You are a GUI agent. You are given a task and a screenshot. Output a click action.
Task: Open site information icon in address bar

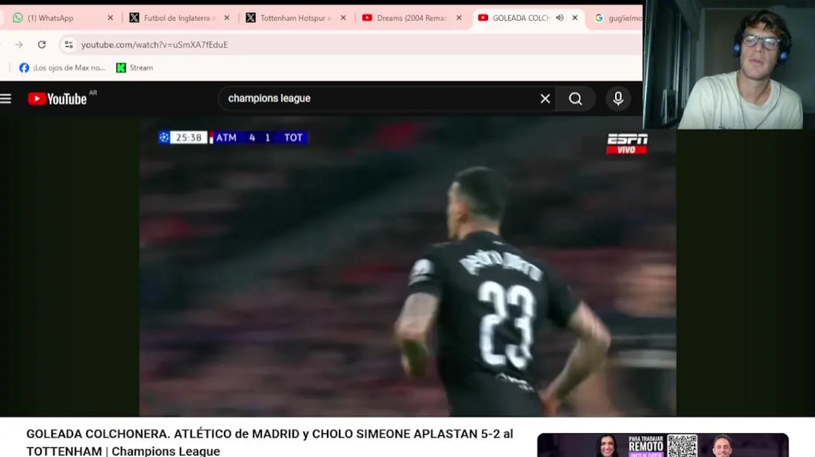(69, 44)
